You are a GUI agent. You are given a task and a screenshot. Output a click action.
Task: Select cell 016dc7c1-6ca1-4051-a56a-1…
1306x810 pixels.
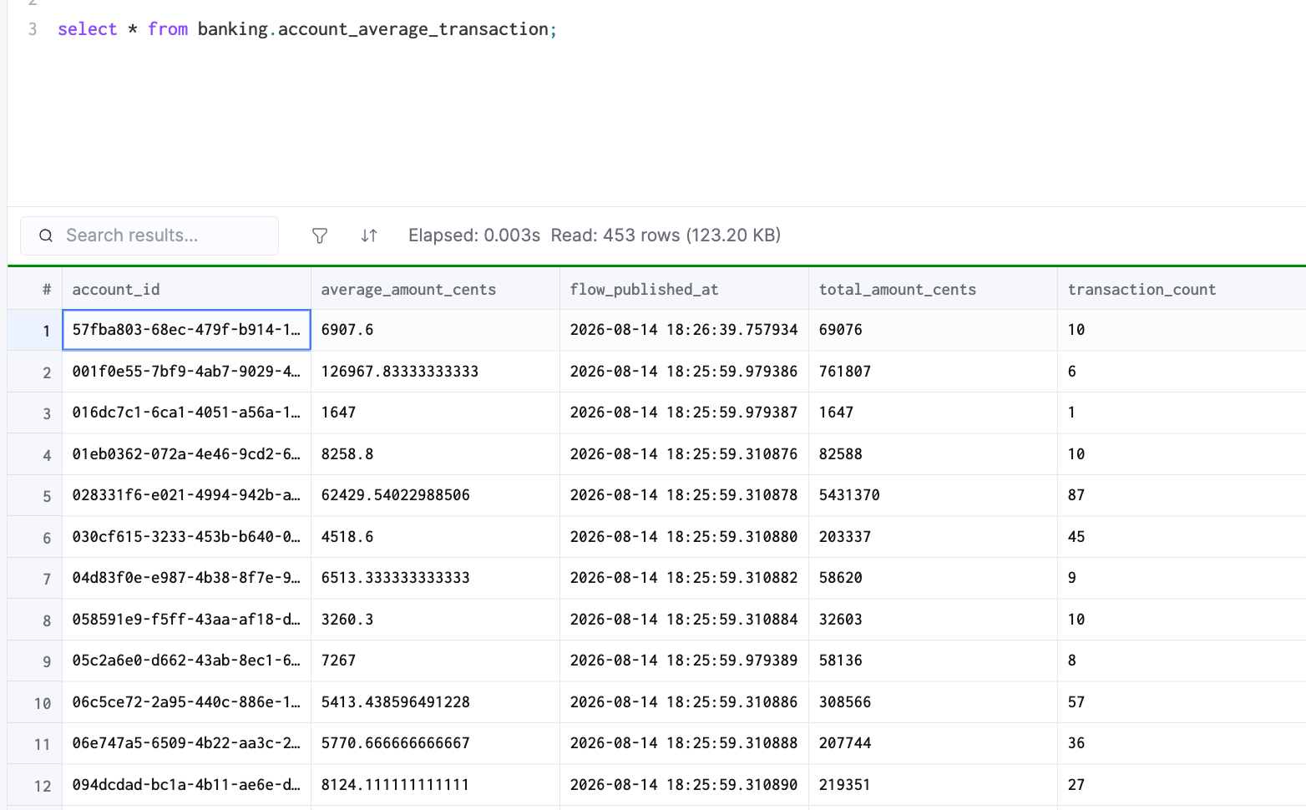coord(186,413)
